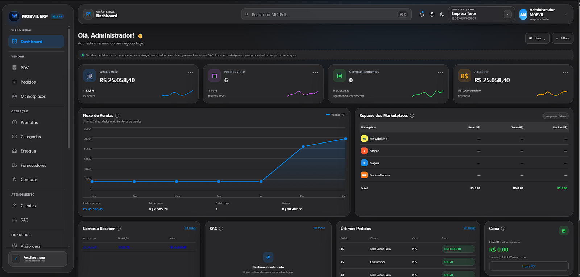Click the Vendas (R$) chart legend
580x277 pixels.
pyautogui.click(x=336, y=115)
